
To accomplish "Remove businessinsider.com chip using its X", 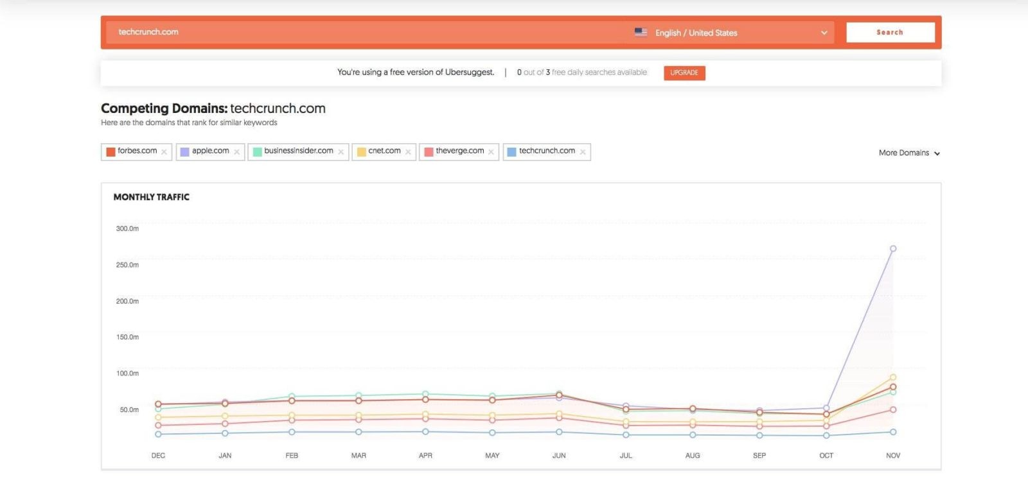I will coord(341,152).
